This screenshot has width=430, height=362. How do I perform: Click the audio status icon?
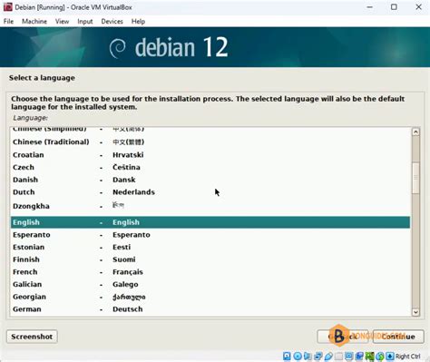click(308, 357)
